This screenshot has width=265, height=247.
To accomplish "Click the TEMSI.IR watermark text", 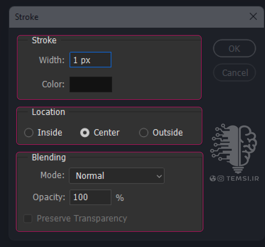I will pos(243,179).
